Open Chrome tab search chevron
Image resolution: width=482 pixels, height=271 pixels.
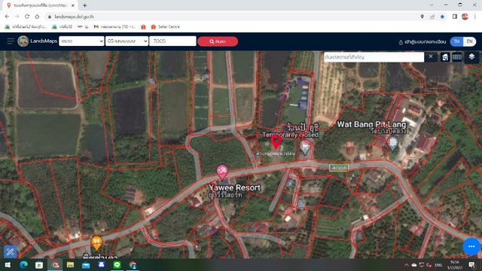[432, 5]
